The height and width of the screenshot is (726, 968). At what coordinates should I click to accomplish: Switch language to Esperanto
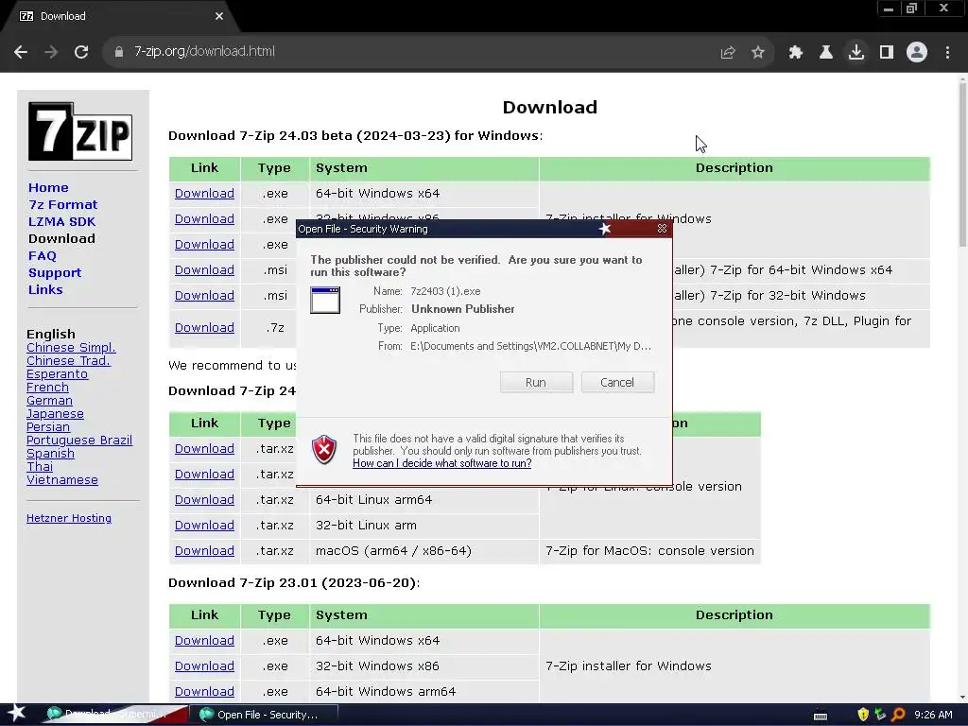[57, 374]
